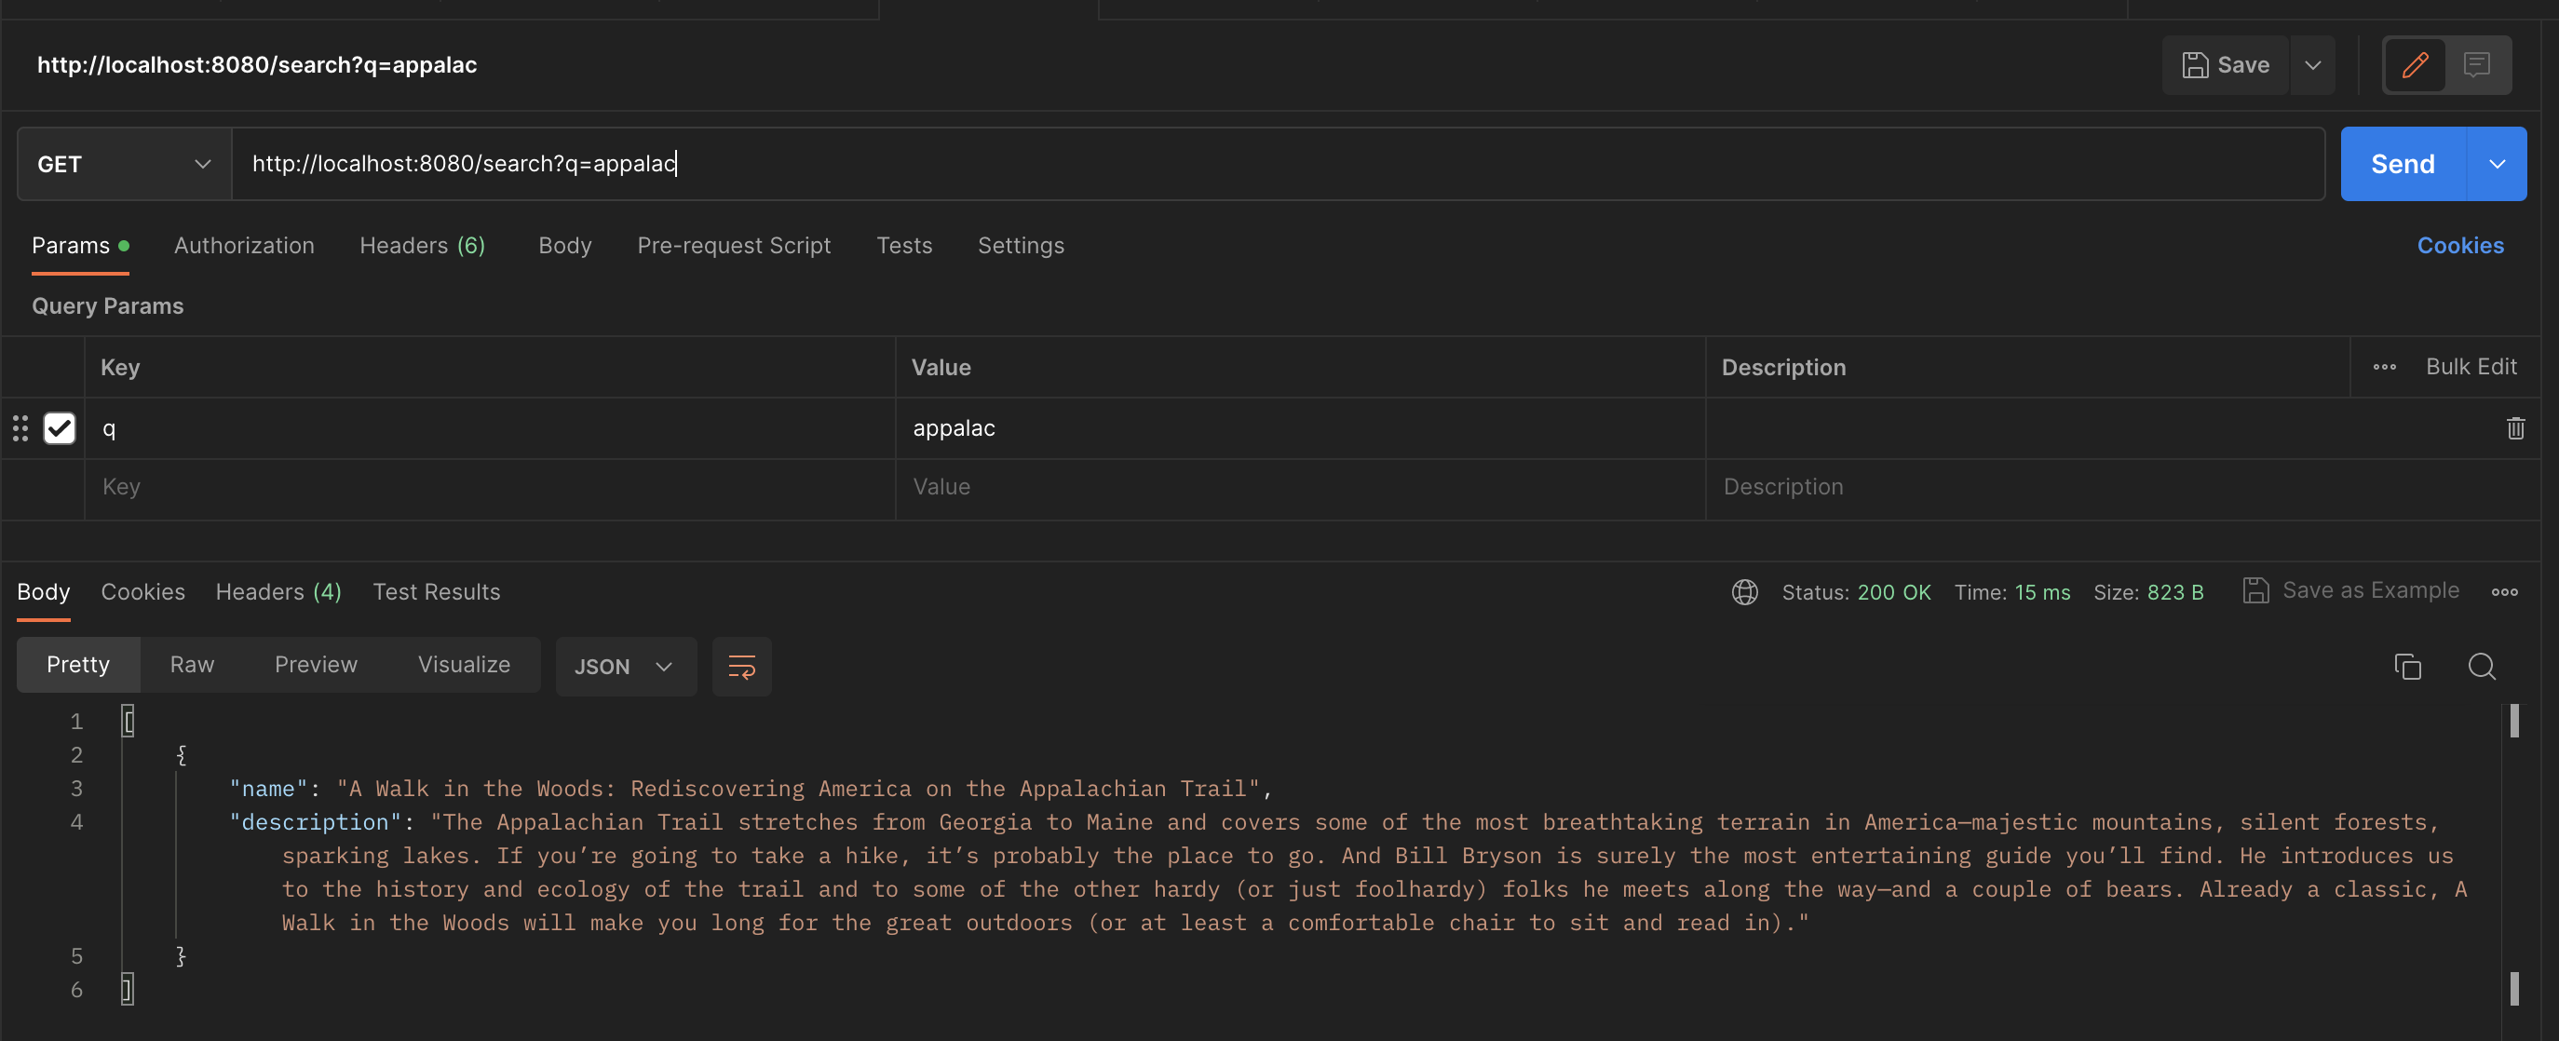Screen dimensions: 2559x1041
Task: Switch response view to Raw
Action: [192, 665]
